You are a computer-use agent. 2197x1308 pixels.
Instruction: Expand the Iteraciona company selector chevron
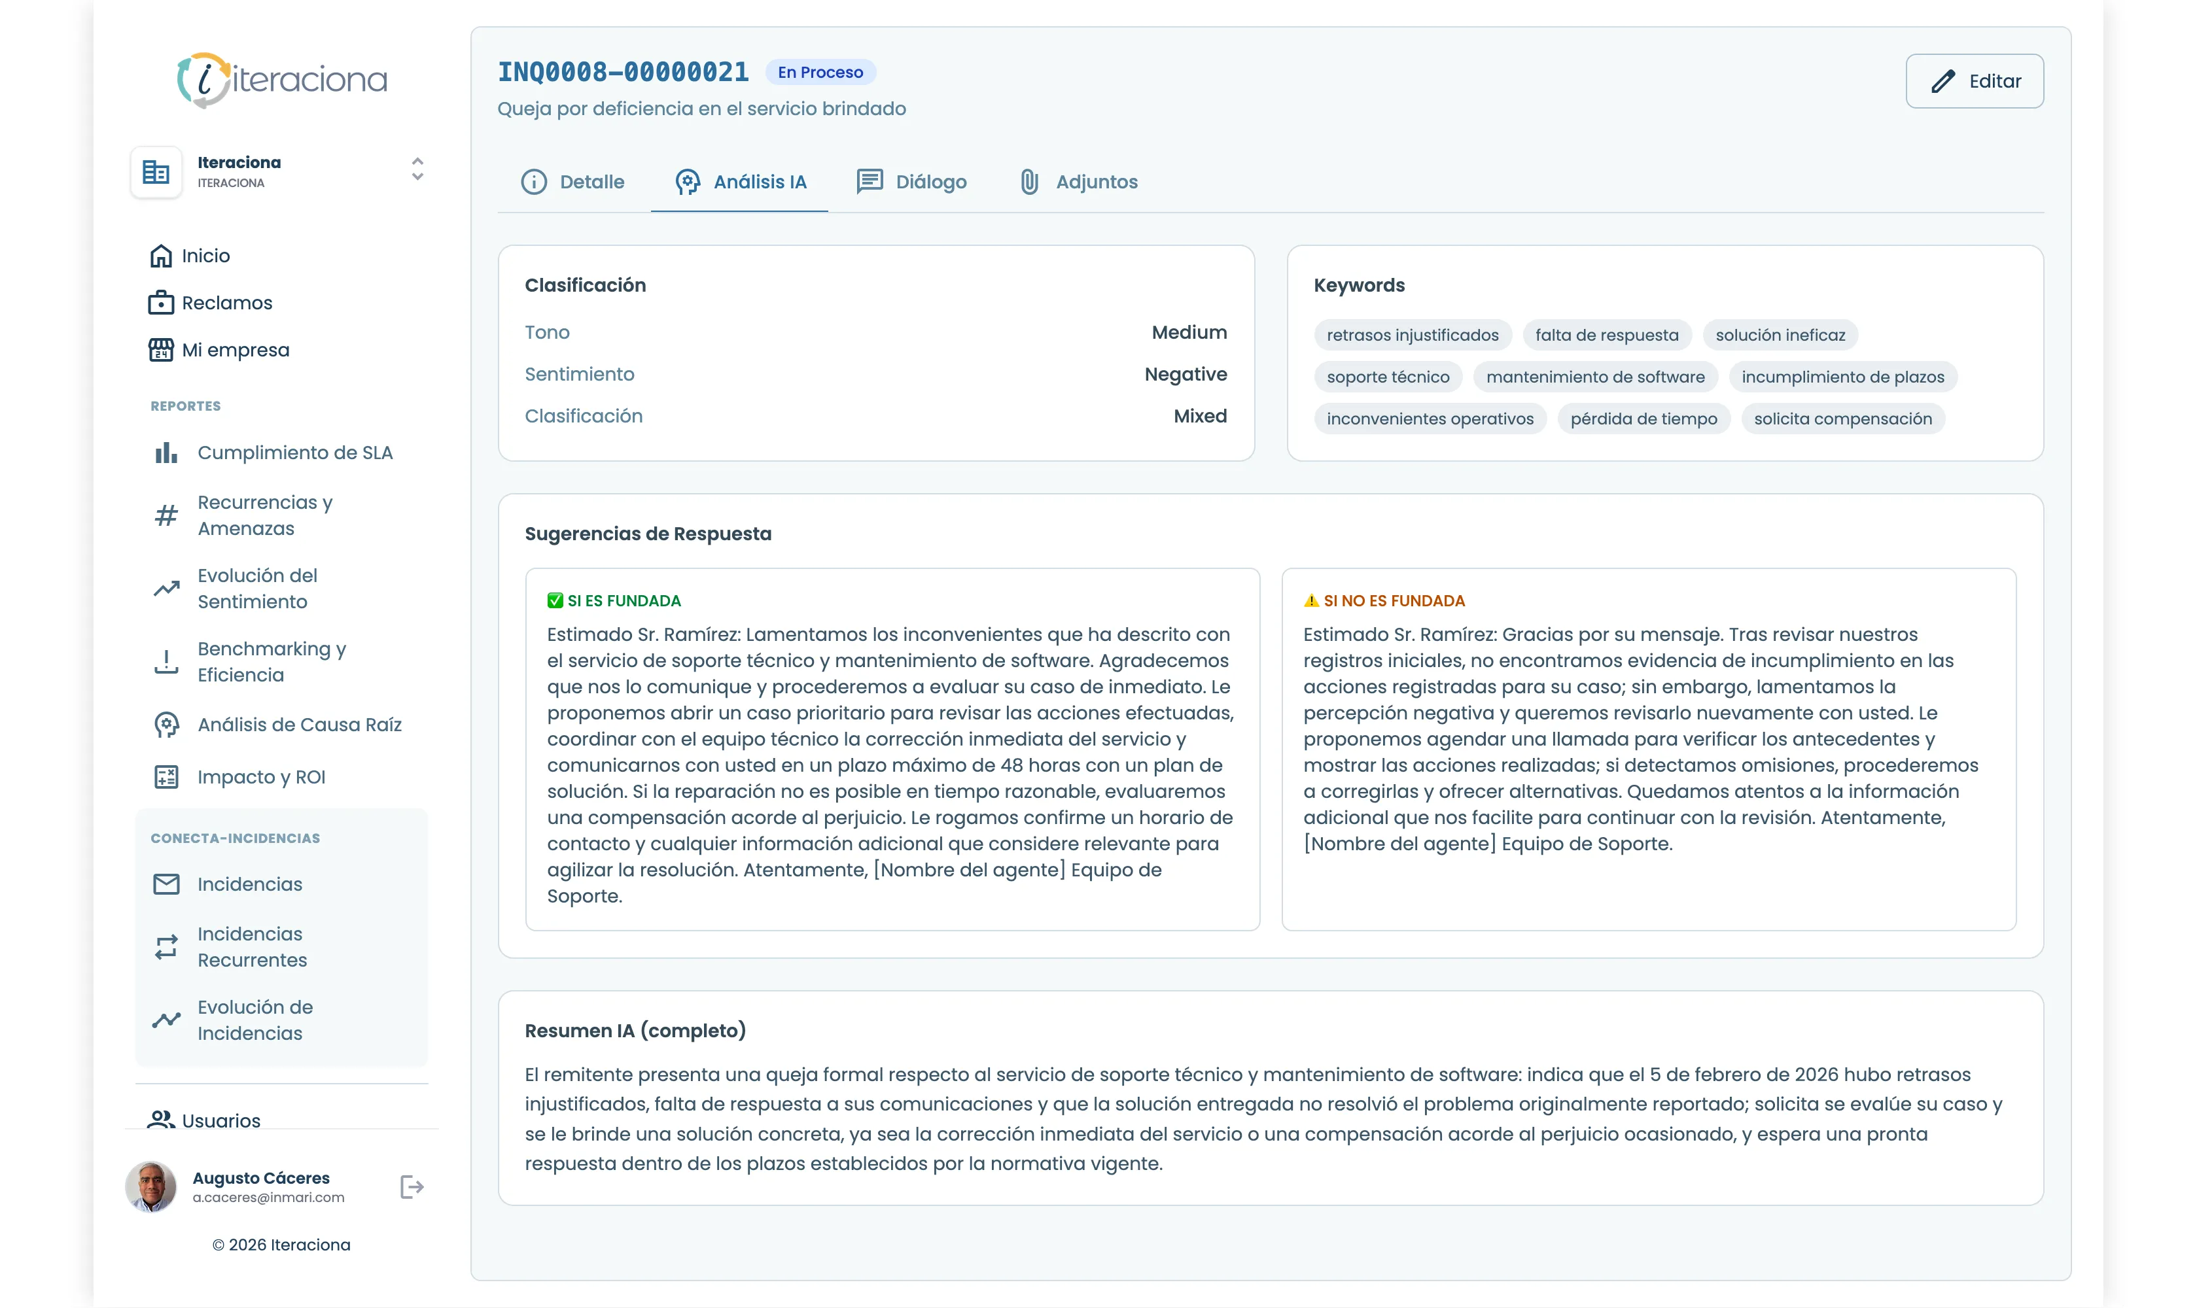(x=417, y=169)
